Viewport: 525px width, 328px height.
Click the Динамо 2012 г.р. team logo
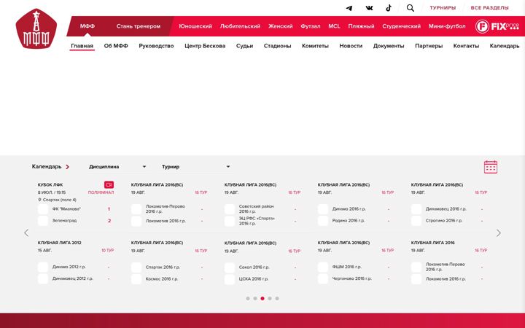click(x=43, y=267)
